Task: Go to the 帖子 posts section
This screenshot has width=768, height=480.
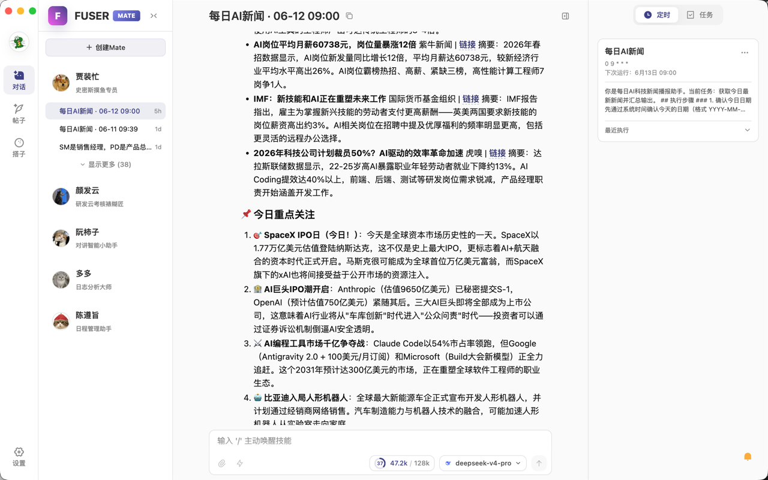Action: (x=19, y=113)
